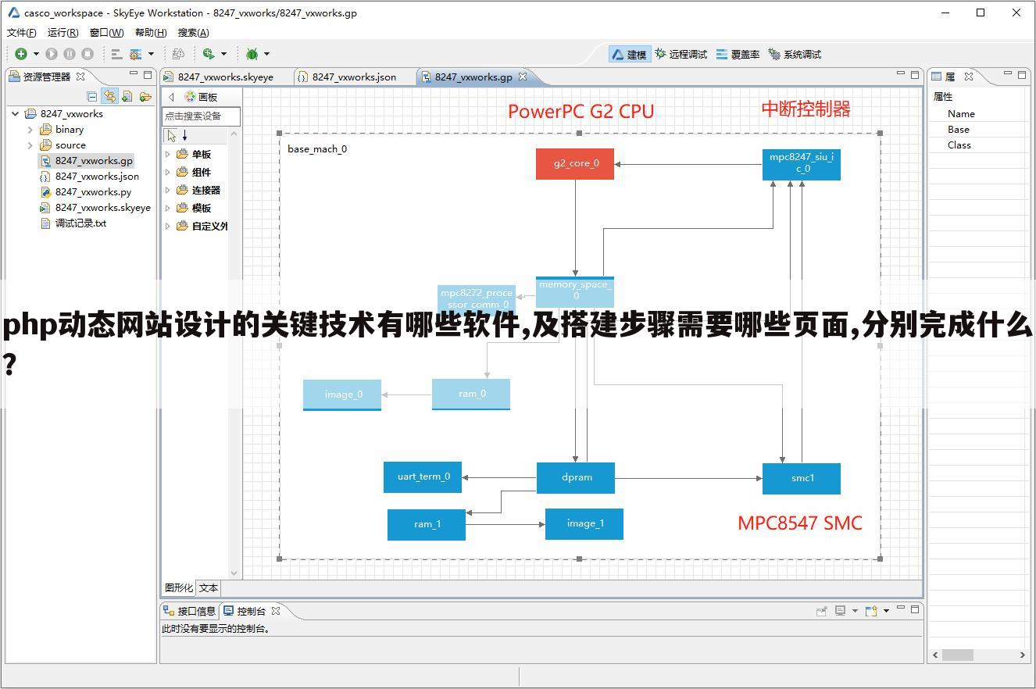Viewport: 1036px width, 689px height.
Task: Switch to the 文本 view button
Action: point(207,587)
